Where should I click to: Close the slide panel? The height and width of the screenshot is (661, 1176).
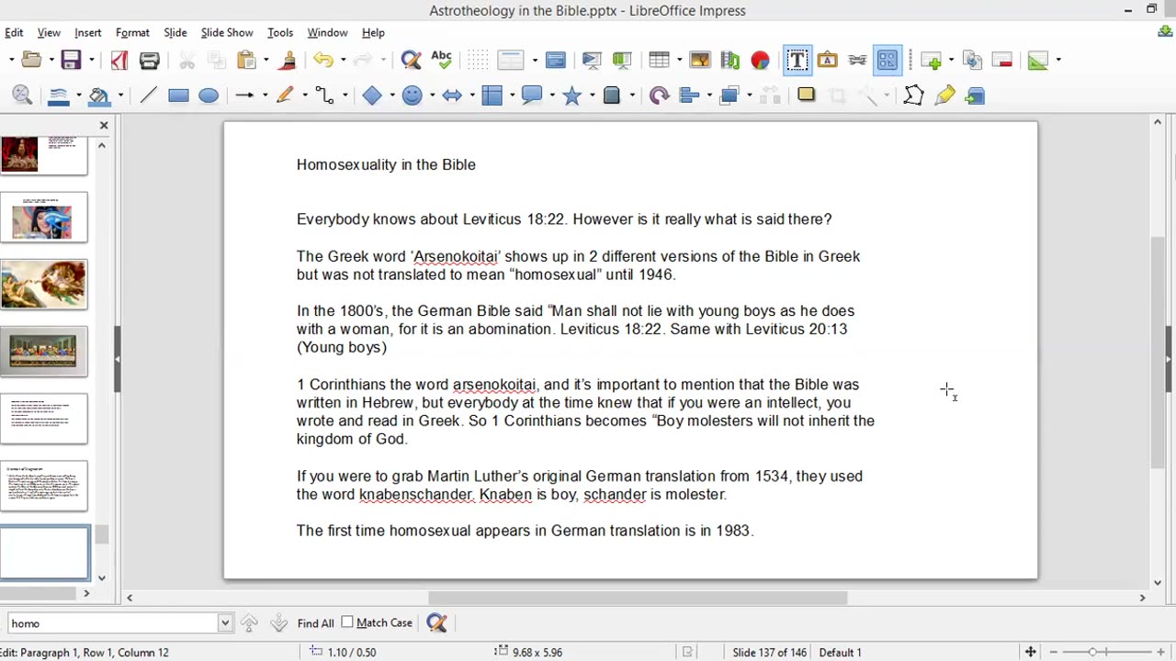[x=104, y=125]
